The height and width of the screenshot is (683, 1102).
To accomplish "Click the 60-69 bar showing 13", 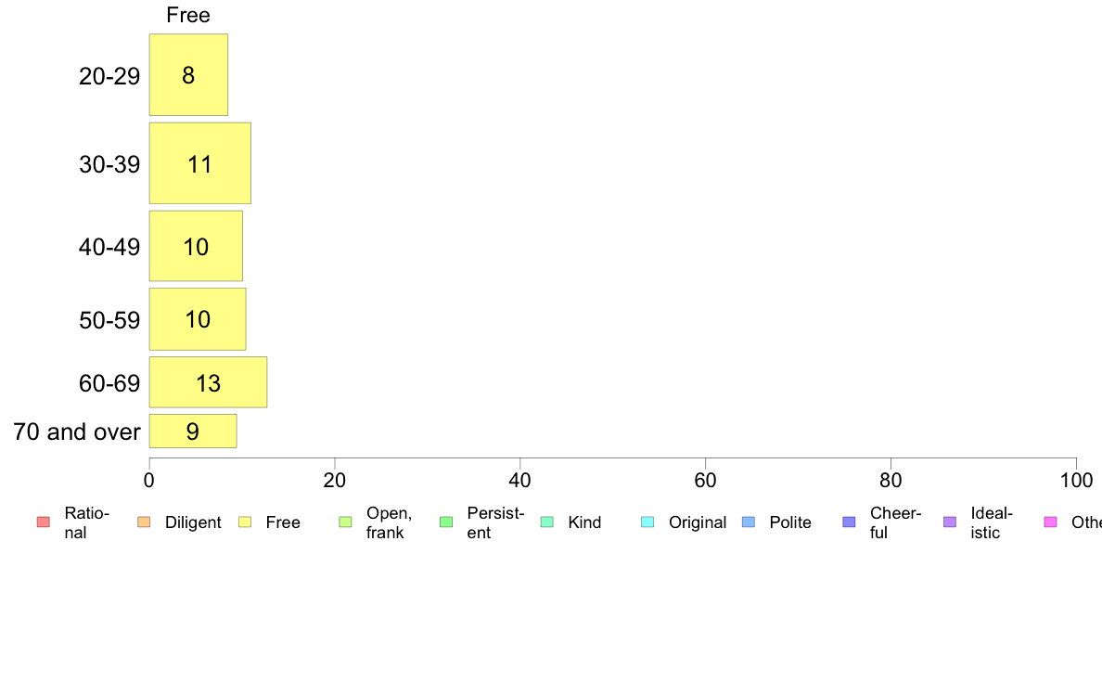I will (x=208, y=382).
